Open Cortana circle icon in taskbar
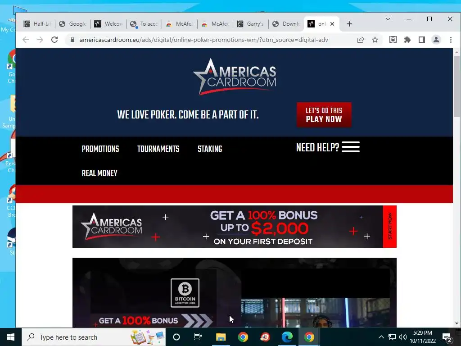Screen dimensions: 461x346 (176, 337)
